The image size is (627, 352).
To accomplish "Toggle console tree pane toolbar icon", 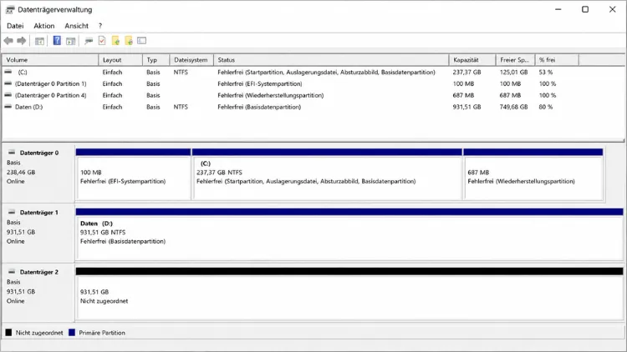I will (x=39, y=41).
